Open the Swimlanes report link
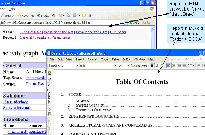 [x=43, y=37]
